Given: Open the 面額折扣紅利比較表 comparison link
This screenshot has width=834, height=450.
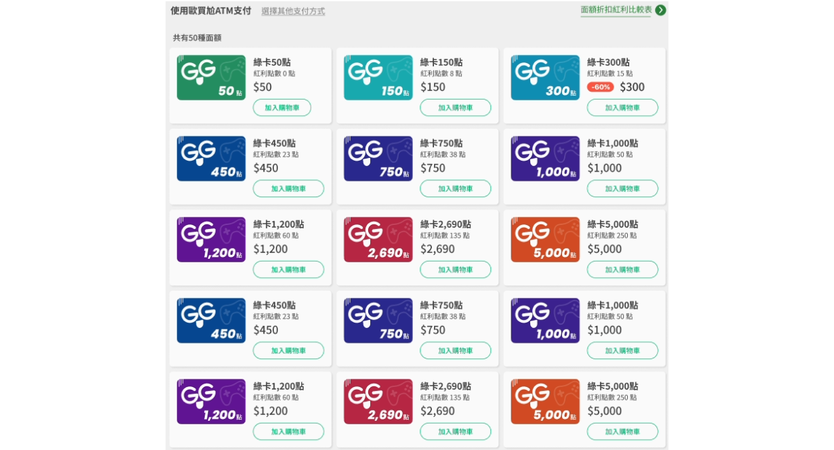Looking at the screenshot, I should pyautogui.click(x=616, y=10).
